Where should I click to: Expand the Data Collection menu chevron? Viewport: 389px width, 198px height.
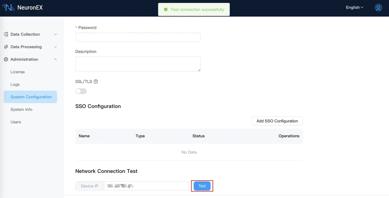point(55,34)
